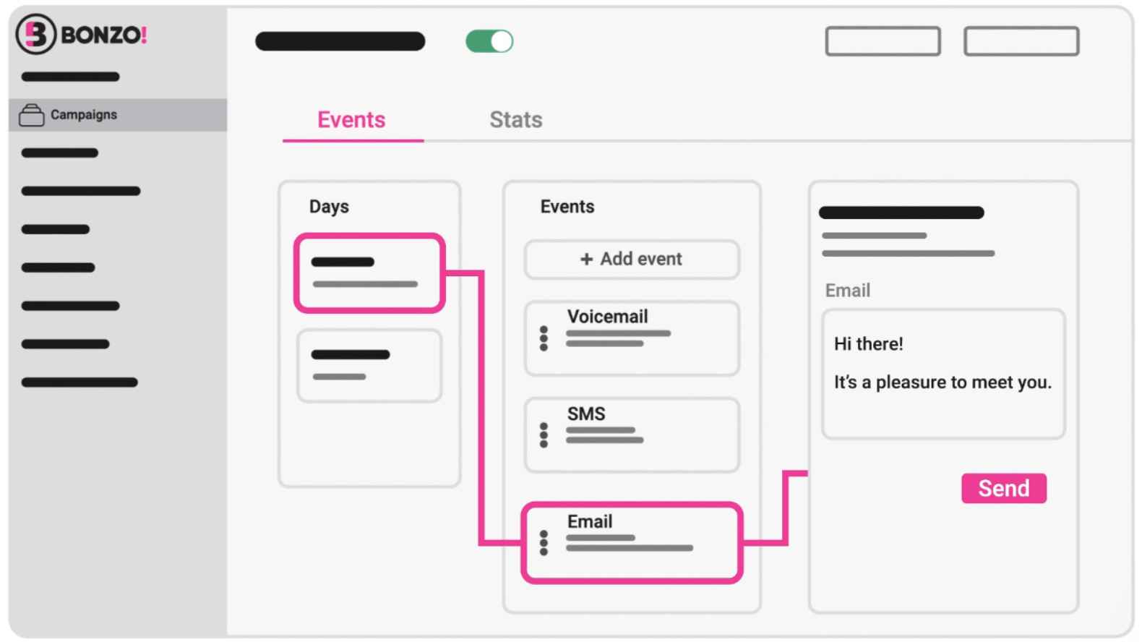Click into the Email message text box
This screenshot has height=642, width=1142.
click(x=943, y=374)
